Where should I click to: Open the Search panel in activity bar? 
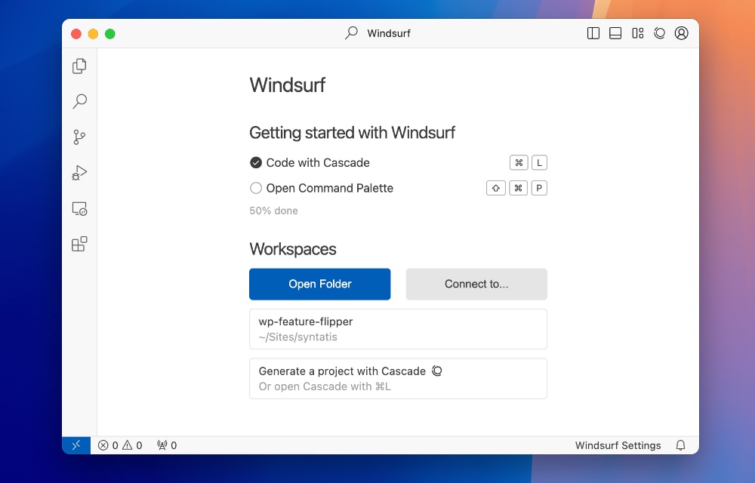tap(79, 101)
